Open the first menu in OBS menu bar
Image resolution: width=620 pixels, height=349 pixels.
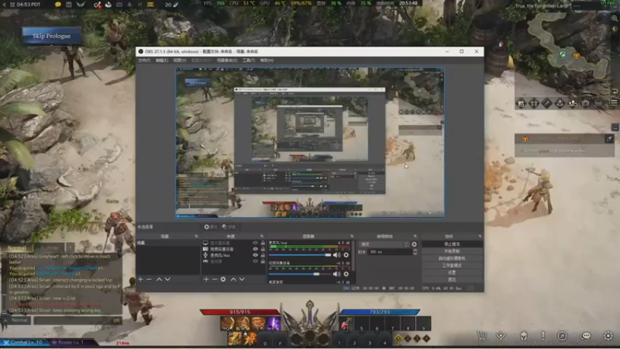point(144,60)
